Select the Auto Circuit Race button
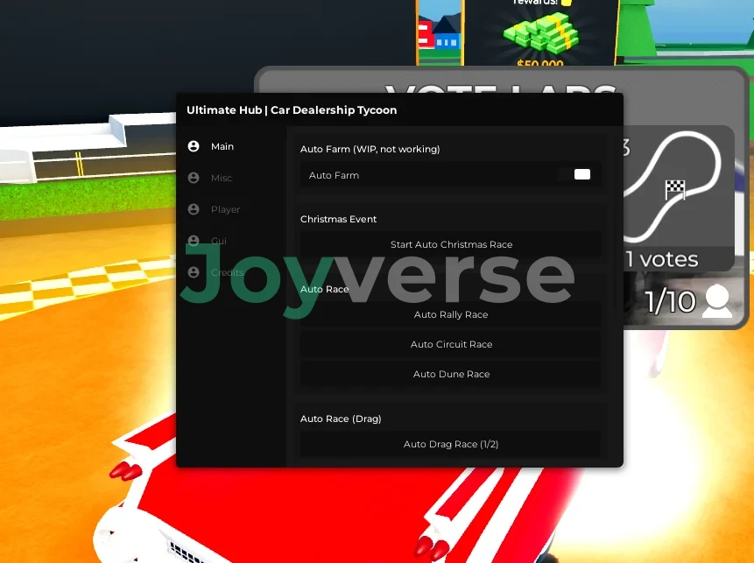754x563 pixels. [451, 344]
